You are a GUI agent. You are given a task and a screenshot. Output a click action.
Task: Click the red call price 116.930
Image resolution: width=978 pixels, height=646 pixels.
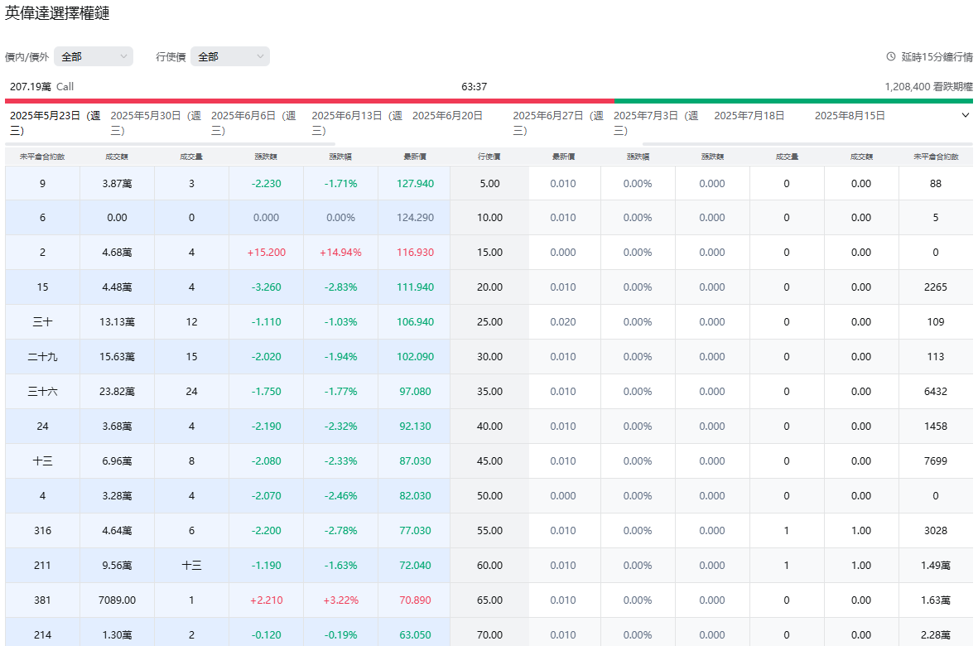[x=415, y=253]
